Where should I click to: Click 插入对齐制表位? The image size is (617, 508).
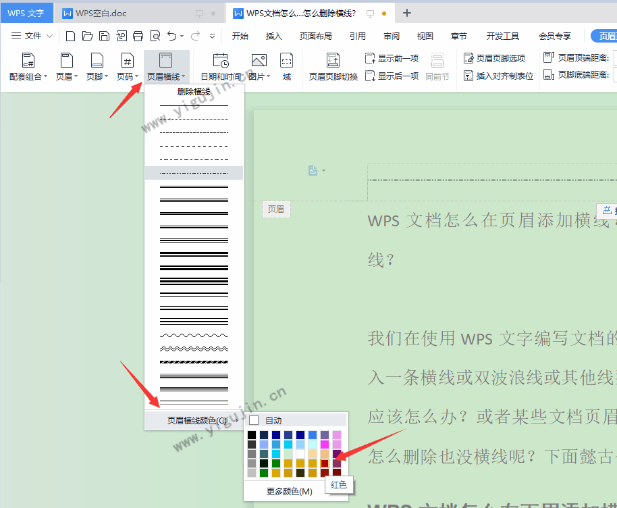pos(499,76)
